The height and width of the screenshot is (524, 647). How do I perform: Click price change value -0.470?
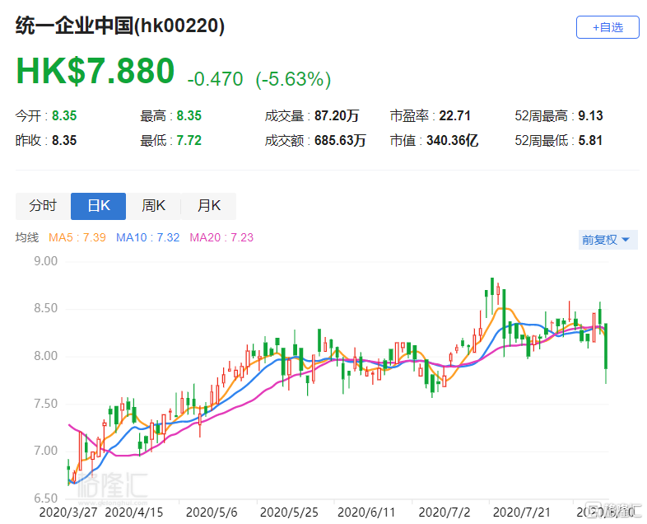[x=215, y=79]
